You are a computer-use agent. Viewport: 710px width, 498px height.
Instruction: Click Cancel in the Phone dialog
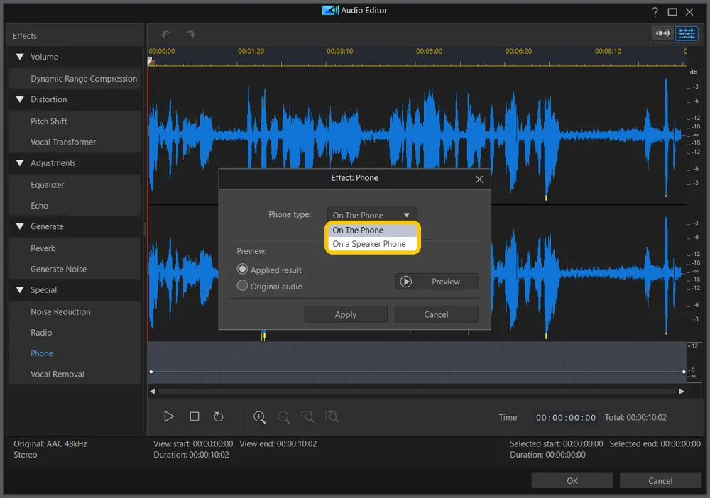(x=436, y=314)
